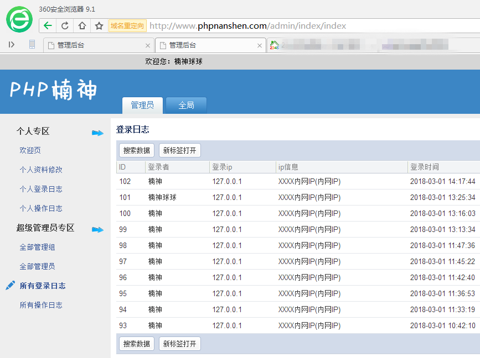Image resolution: width=480 pixels, height=358 pixels.
Task: Click the ID cell reading 96
Action: (x=123, y=278)
